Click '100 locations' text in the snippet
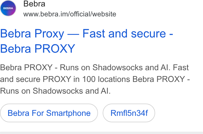Image resolution: width=203 pixels, height=134 pixels. pyautogui.click(x=106, y=79)
